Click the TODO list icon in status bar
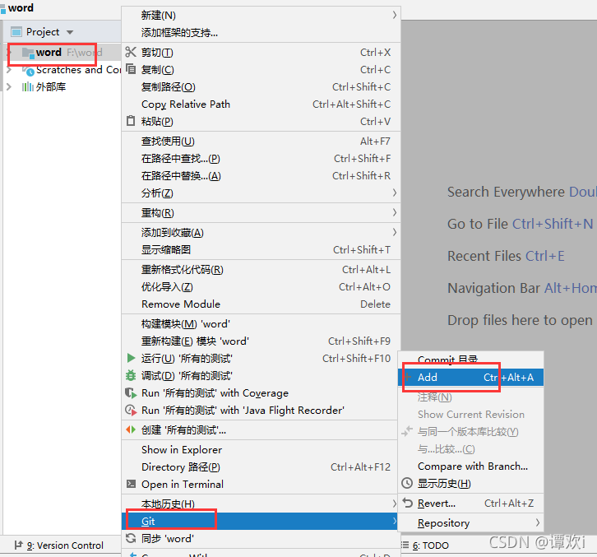The image size is (597, 557). (405, 545)
